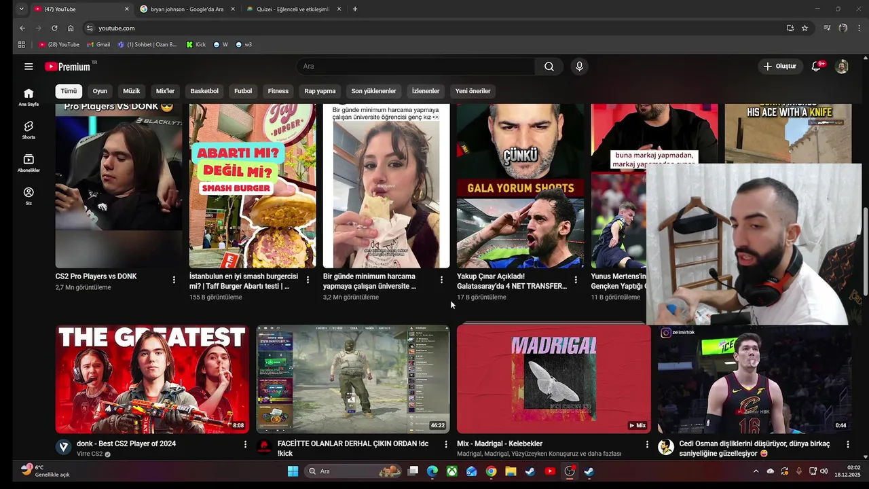This screenshot has width=869, height=489.
Task: Open the Gmail bookmark
Action: coord(98,45)
